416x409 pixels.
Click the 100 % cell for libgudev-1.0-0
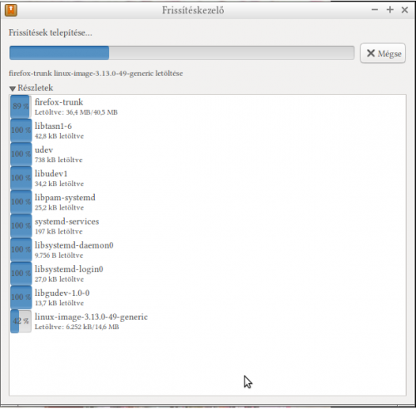[21, 298]
